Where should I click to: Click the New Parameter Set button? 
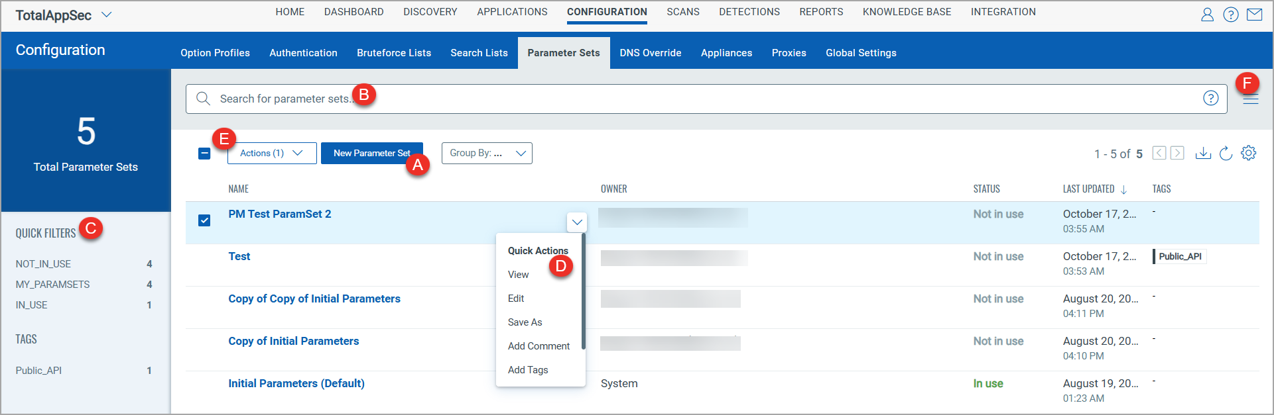[371, 154]
